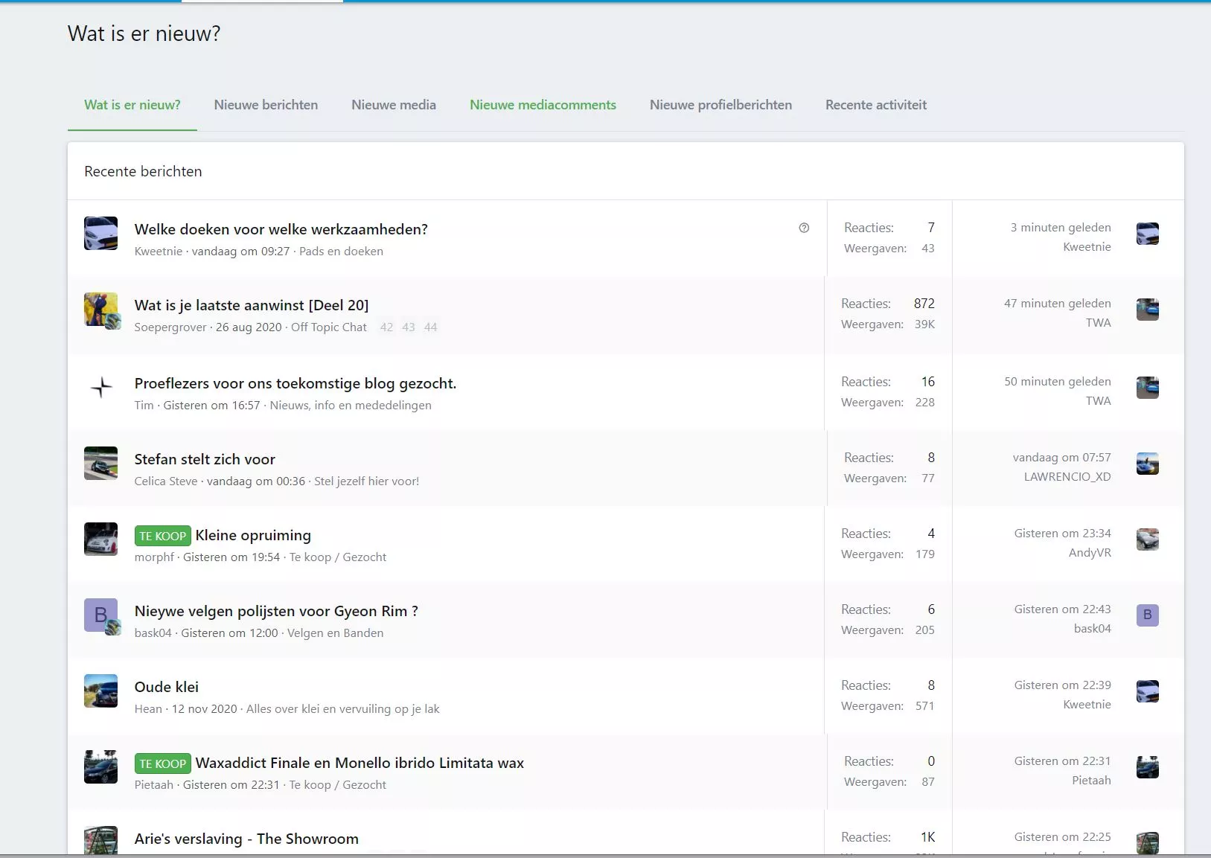Open LAWRENCIO_XD last poster name
Image resolution: width=1211 pixels, height=858 pixels.
click(1067, 477)
